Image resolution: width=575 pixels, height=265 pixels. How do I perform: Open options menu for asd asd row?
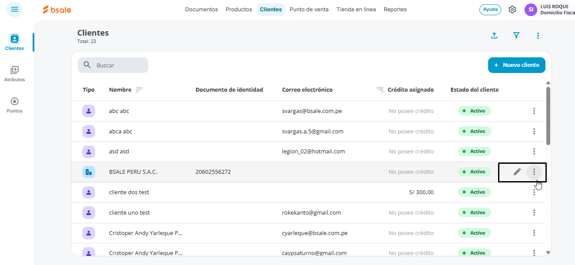click(534, 151)
